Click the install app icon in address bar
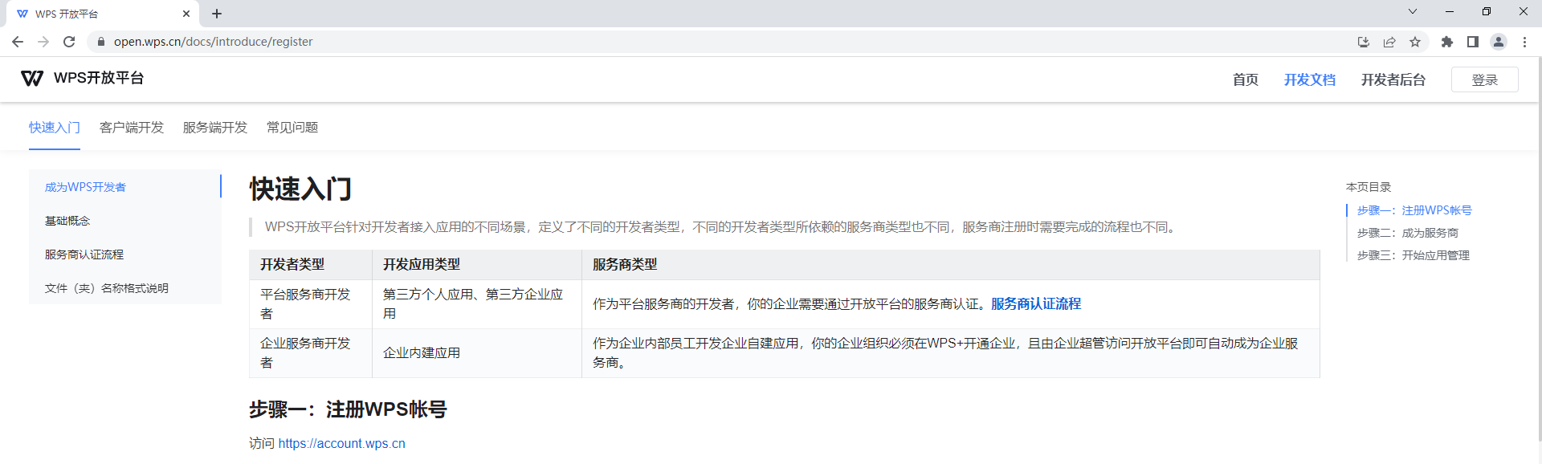The height and width of the screenshot is (464, 1542). coord(1363,42)
